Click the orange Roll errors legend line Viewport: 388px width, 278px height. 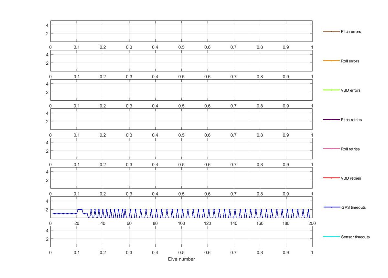(x=331, y=61)
